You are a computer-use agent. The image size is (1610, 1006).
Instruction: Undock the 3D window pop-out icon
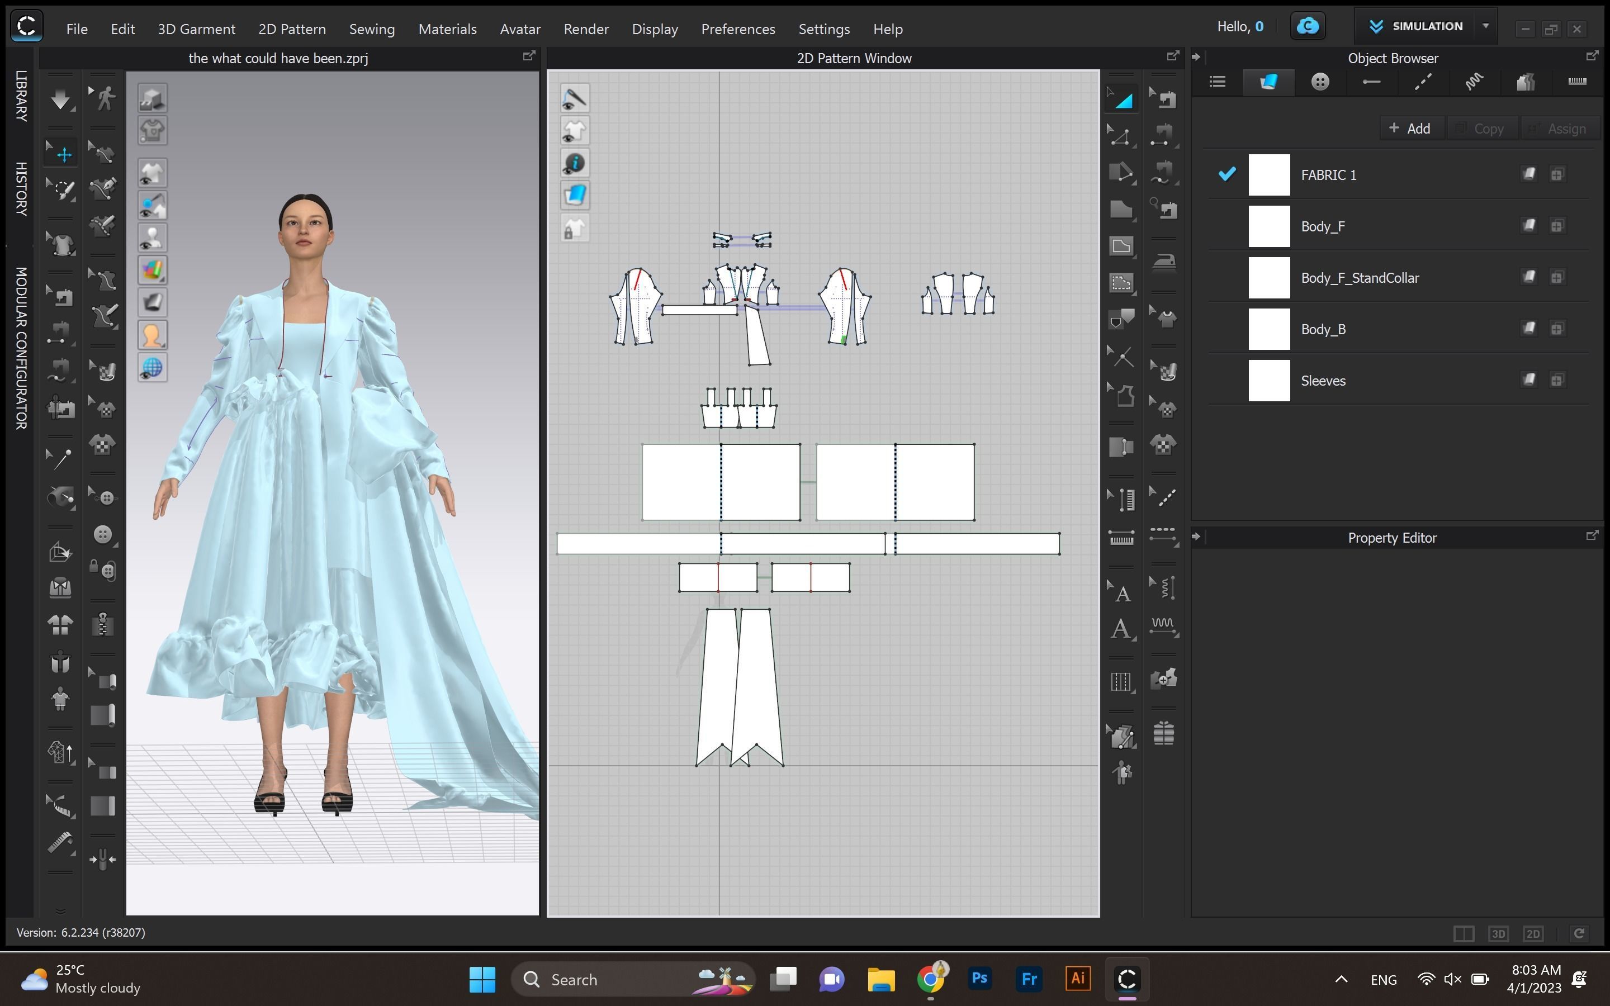tap(529, 56)
